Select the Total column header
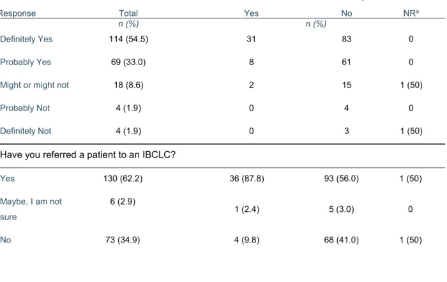 pyautogui.click(x=128, y=13)
